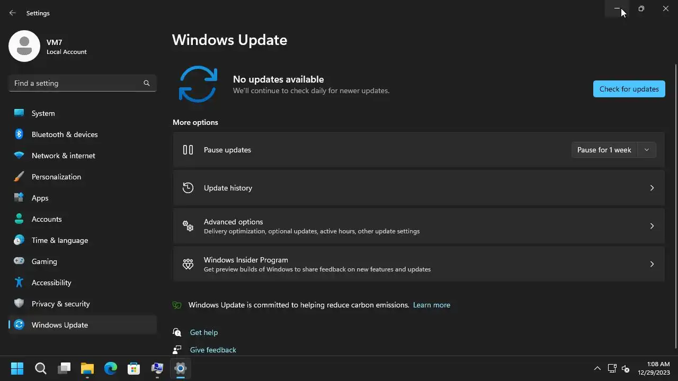This screenshot has height=381, width=678.
Task: Click the vertical scrollbar of the settings page
Action: pos(675,206)
